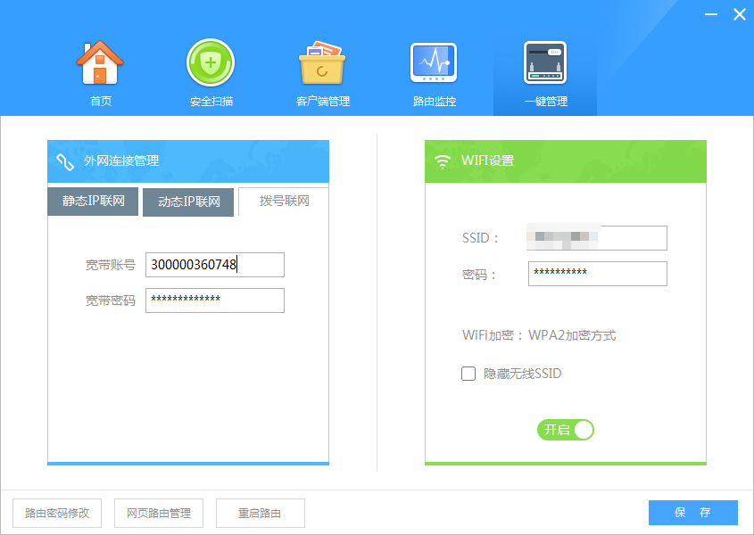Viewport: 754px width, 535px height.
Task: Click 重启路由 to restart the router
Action: pyautogui.click(x=260, y=513)
